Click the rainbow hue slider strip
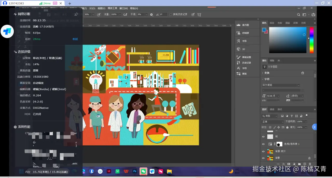332x178 pixels. click(312, 40)
